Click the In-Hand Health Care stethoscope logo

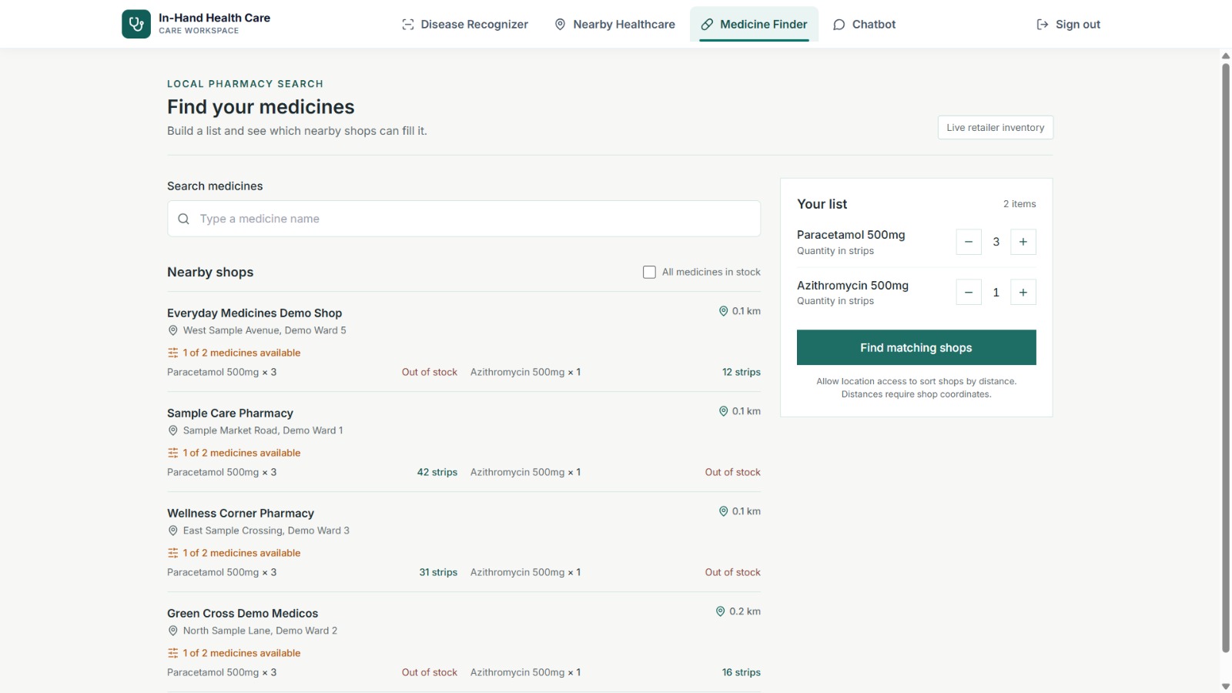point(136,24)
